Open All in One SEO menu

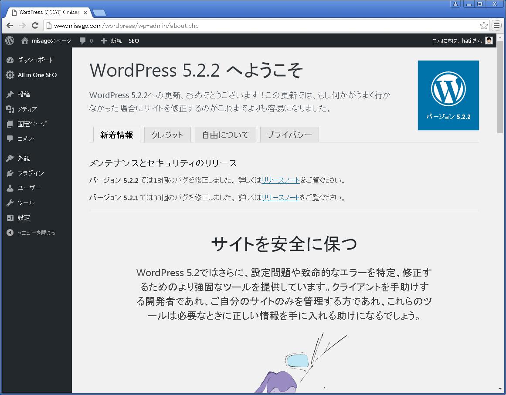coord(37,75)
